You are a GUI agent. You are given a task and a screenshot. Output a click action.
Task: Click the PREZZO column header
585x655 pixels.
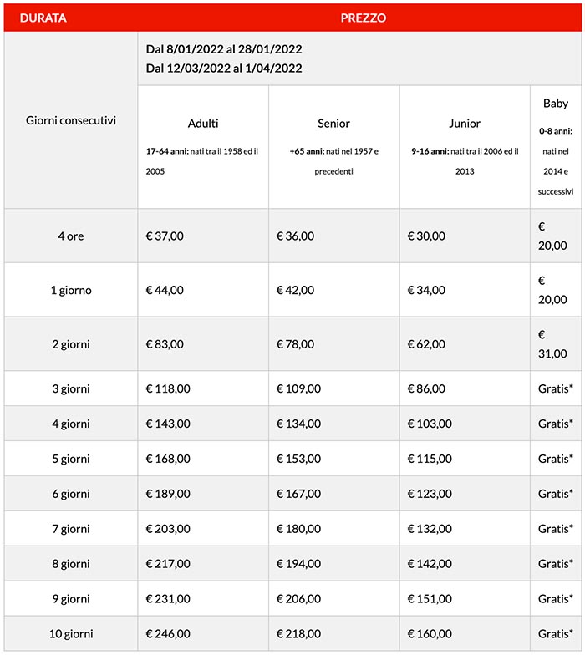click(363, 18)
